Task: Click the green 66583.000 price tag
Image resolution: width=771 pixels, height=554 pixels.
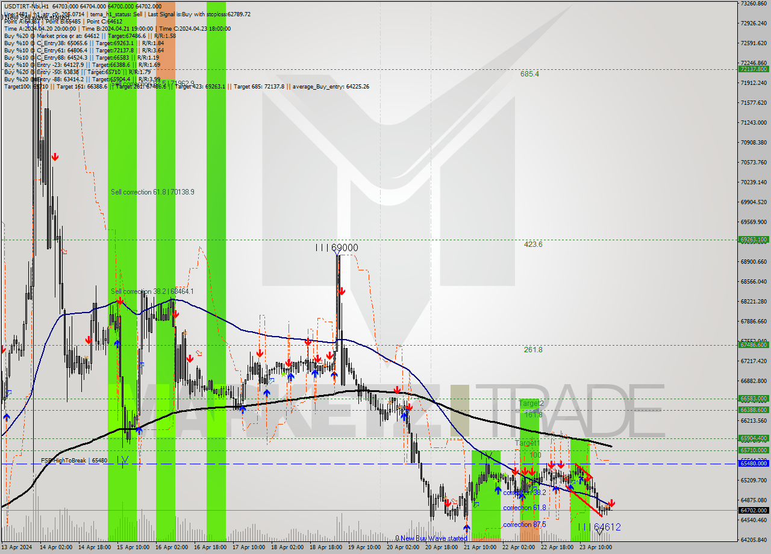Action: point(754,398)
